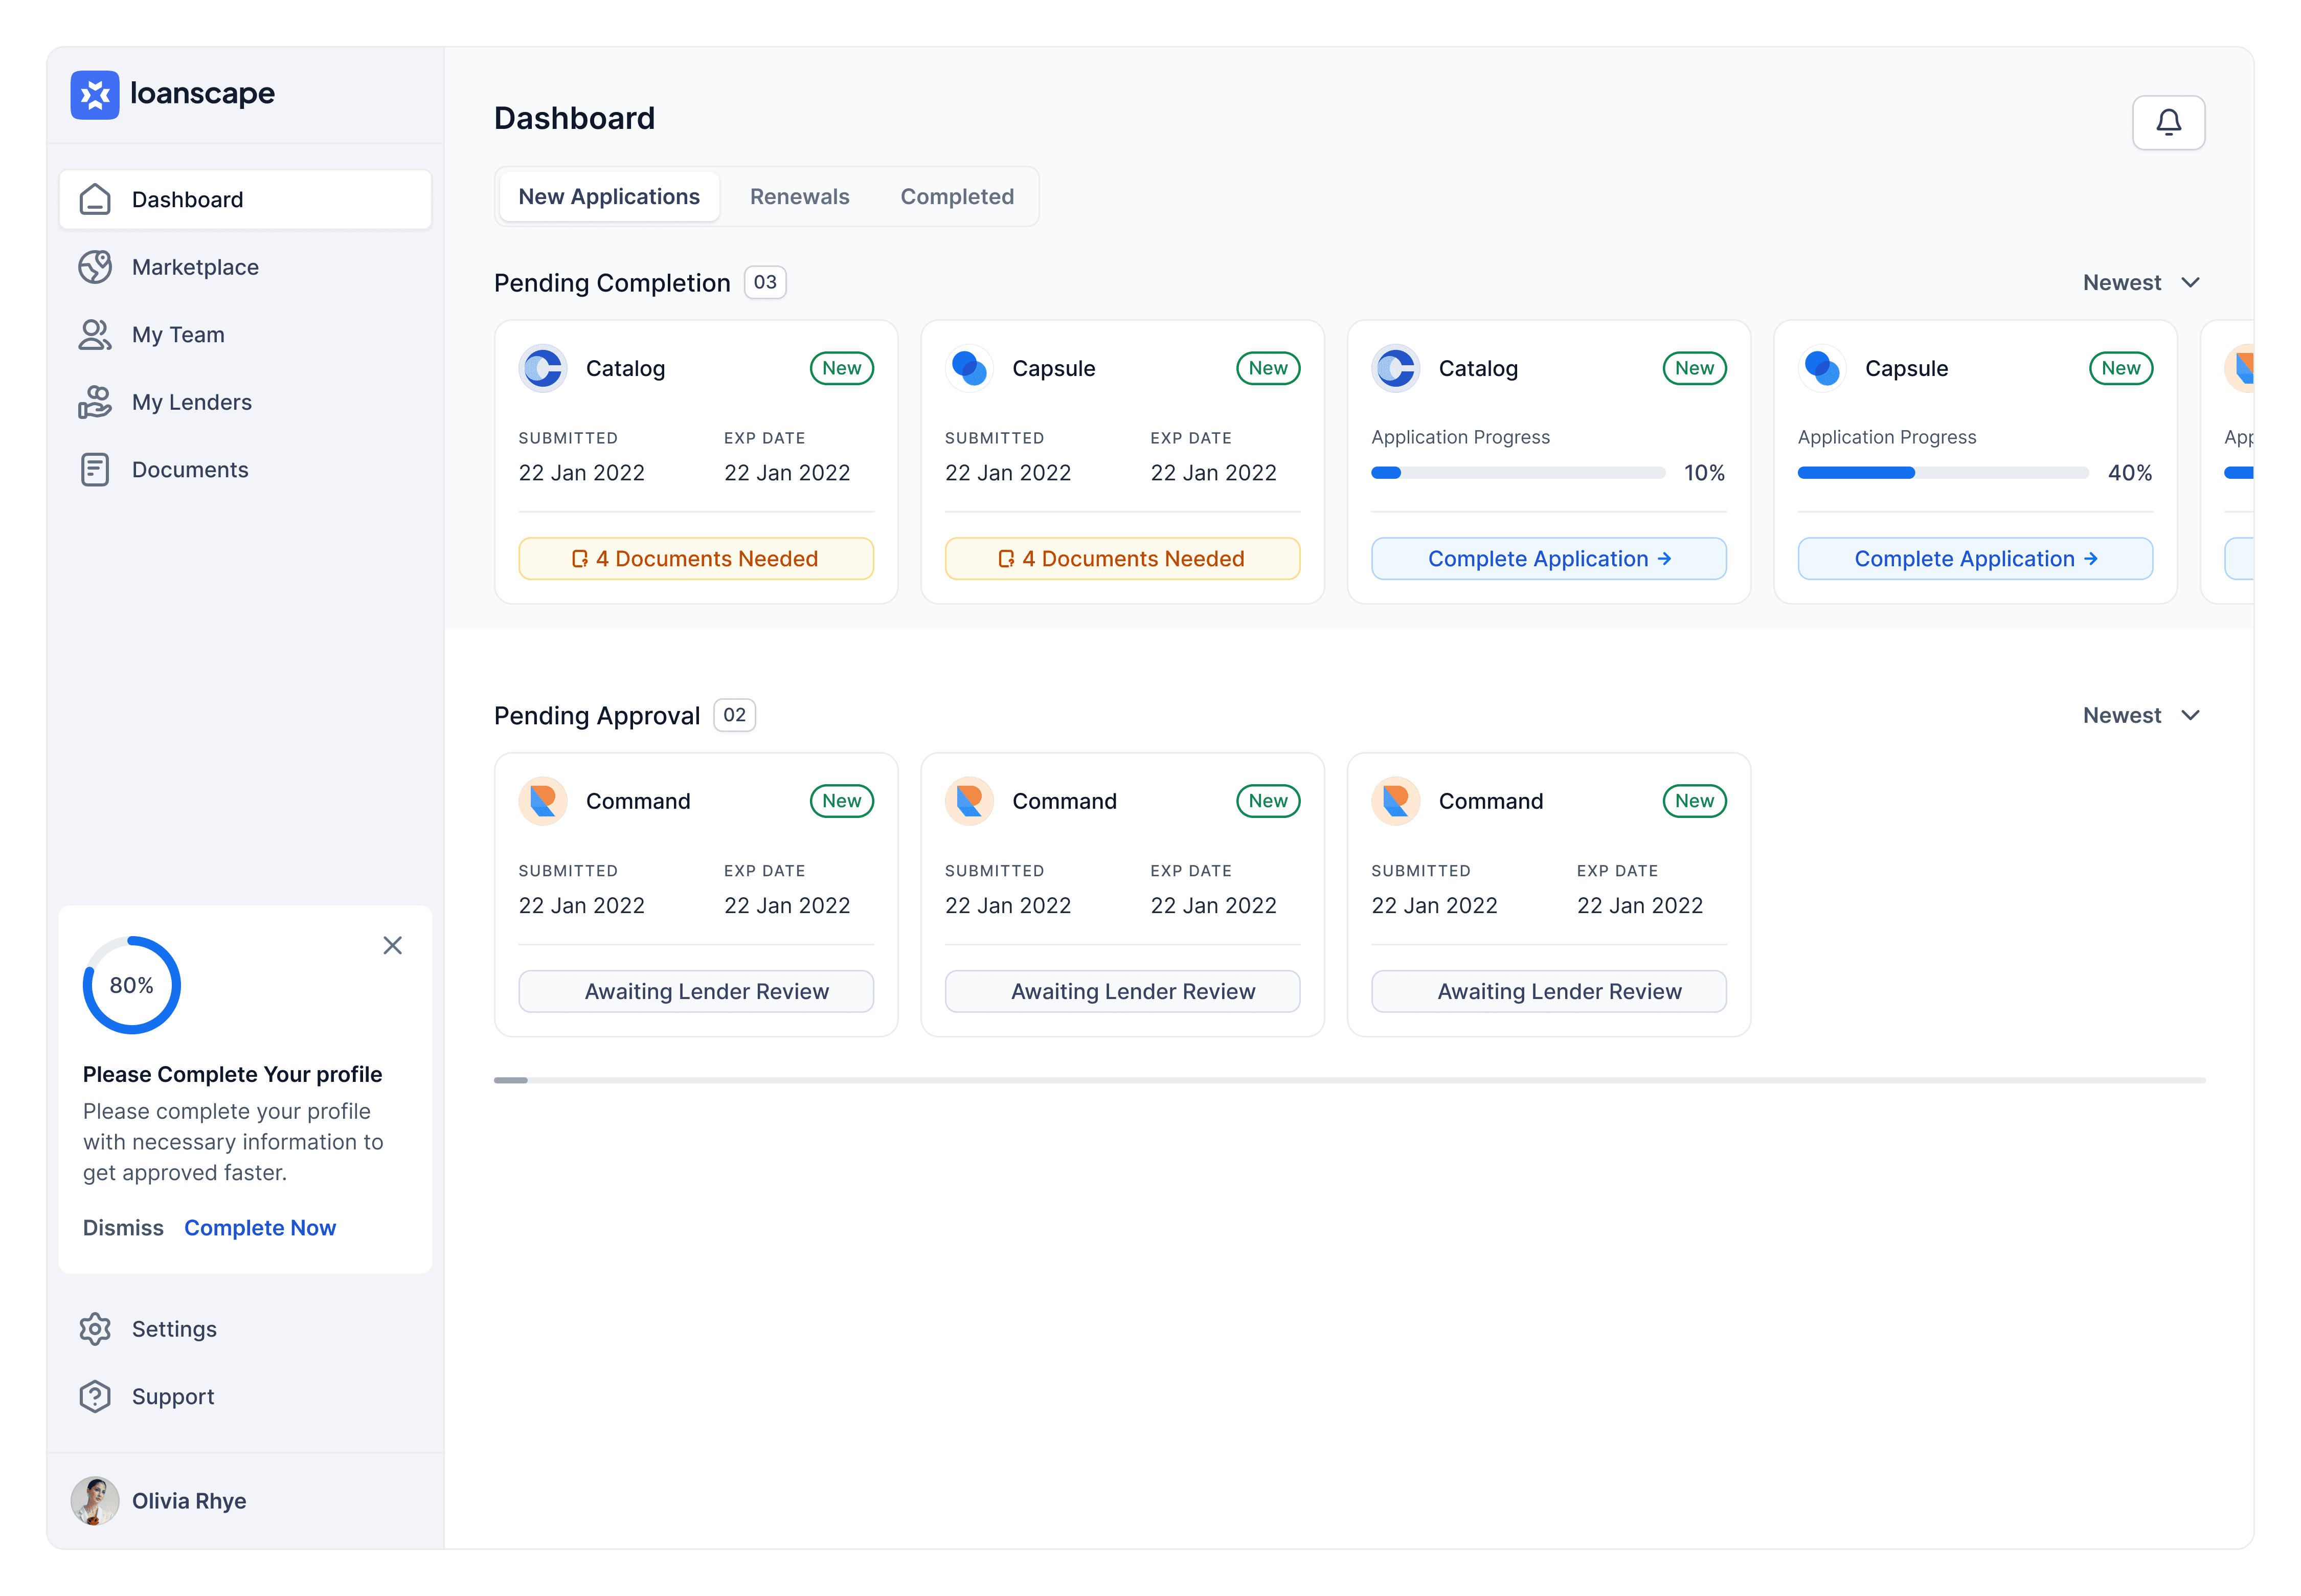2301x1596 pixels.
Task: Open the Documents page
Action: tap(190, 470)
